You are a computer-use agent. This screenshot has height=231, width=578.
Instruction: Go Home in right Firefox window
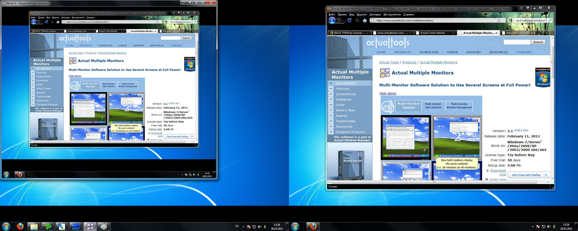[365, 20]
